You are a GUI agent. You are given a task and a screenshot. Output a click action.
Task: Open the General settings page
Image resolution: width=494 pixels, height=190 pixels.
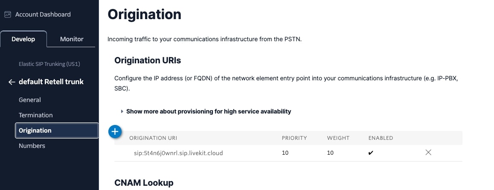[x=29, y=100]
